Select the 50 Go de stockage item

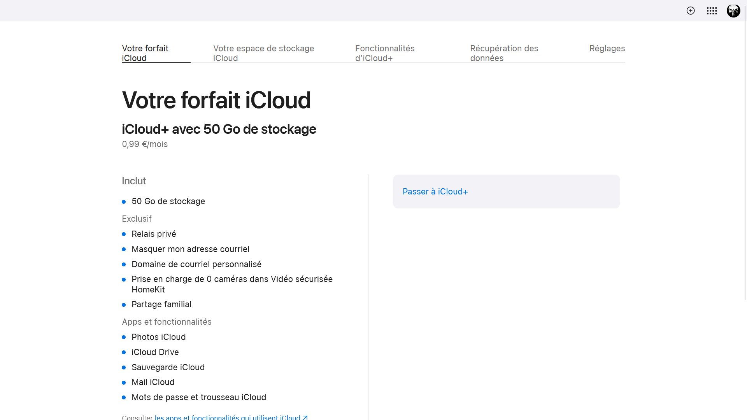click(x=168, y=201)
